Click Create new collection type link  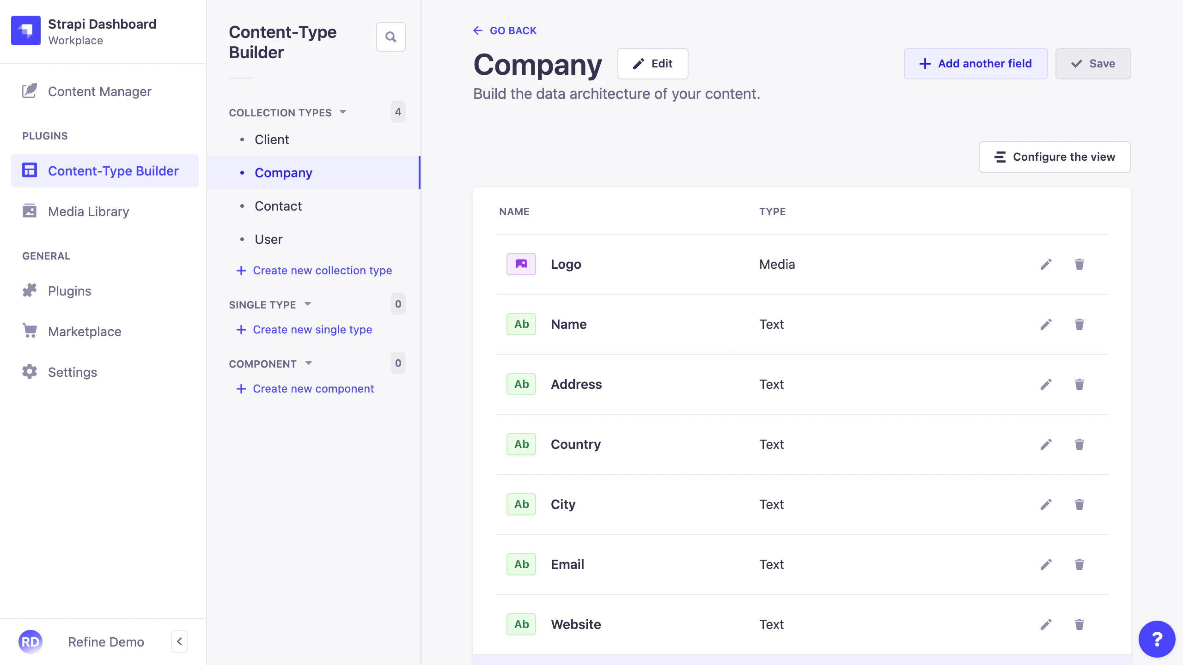322,271
